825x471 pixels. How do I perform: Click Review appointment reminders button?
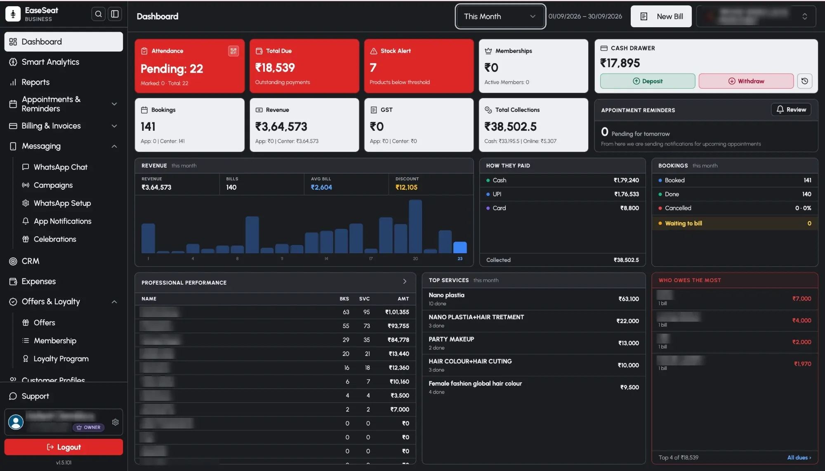click(x=791, y=110)
